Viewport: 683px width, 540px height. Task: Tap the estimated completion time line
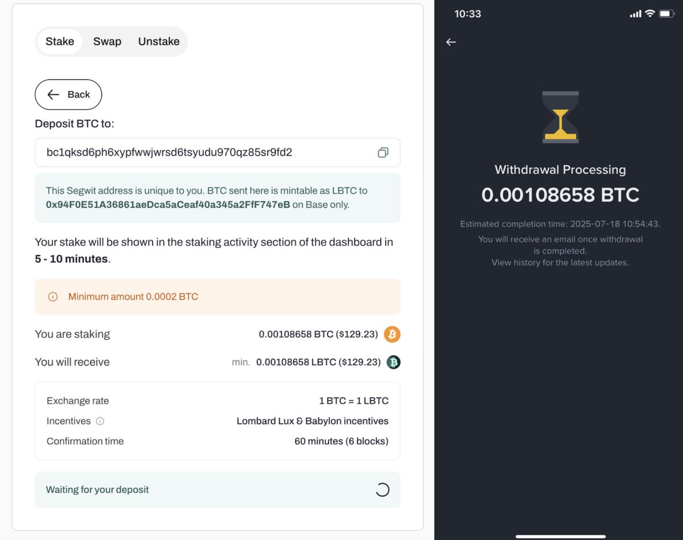tap(560, 224)
